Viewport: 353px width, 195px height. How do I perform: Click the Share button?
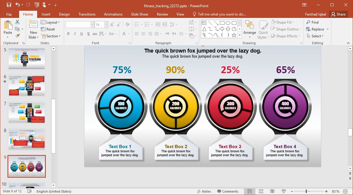[x=338, y=14]
